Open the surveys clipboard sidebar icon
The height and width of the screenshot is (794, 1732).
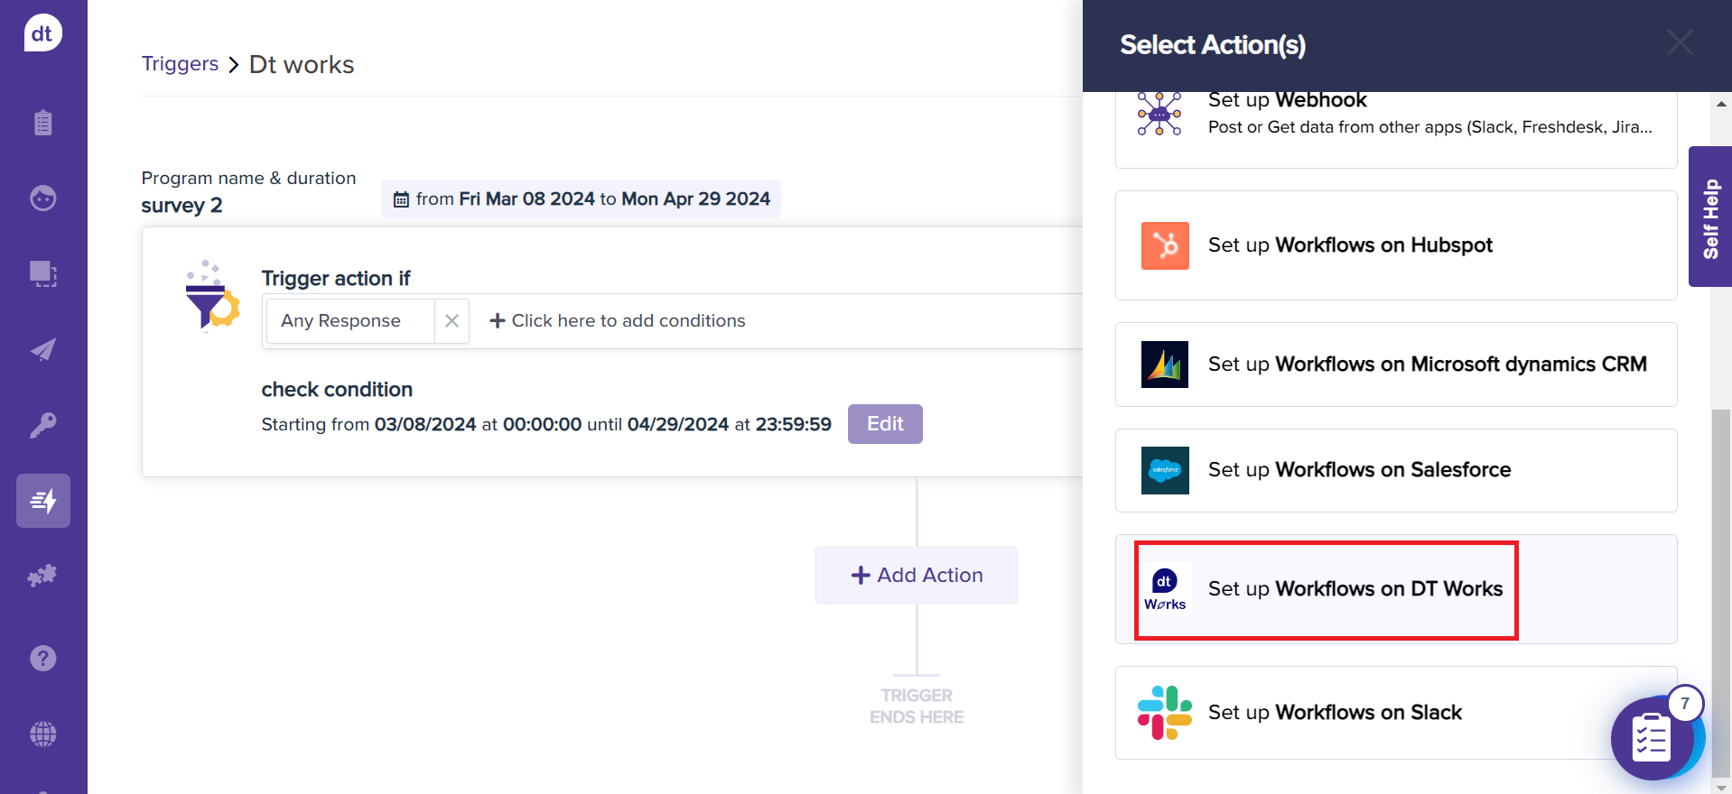(x=42, y=123)
